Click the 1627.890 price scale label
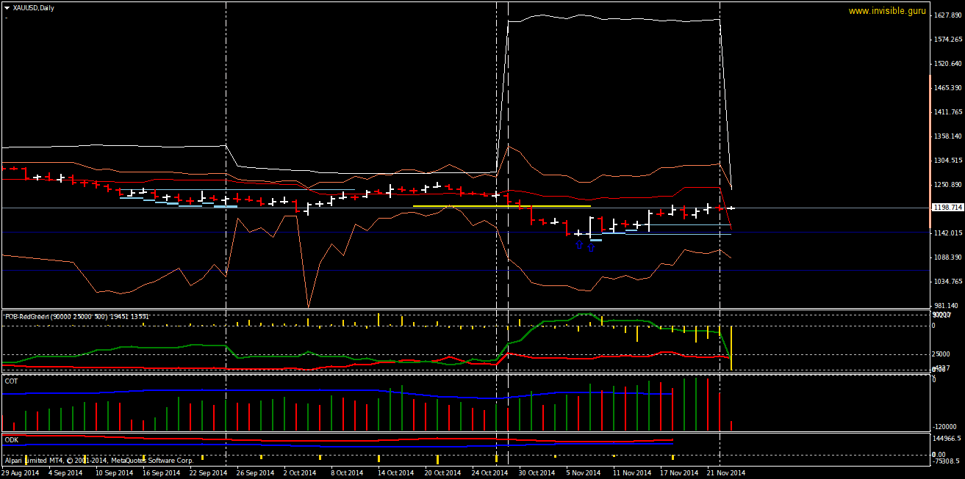965x479 pixels. coord(948,15)
